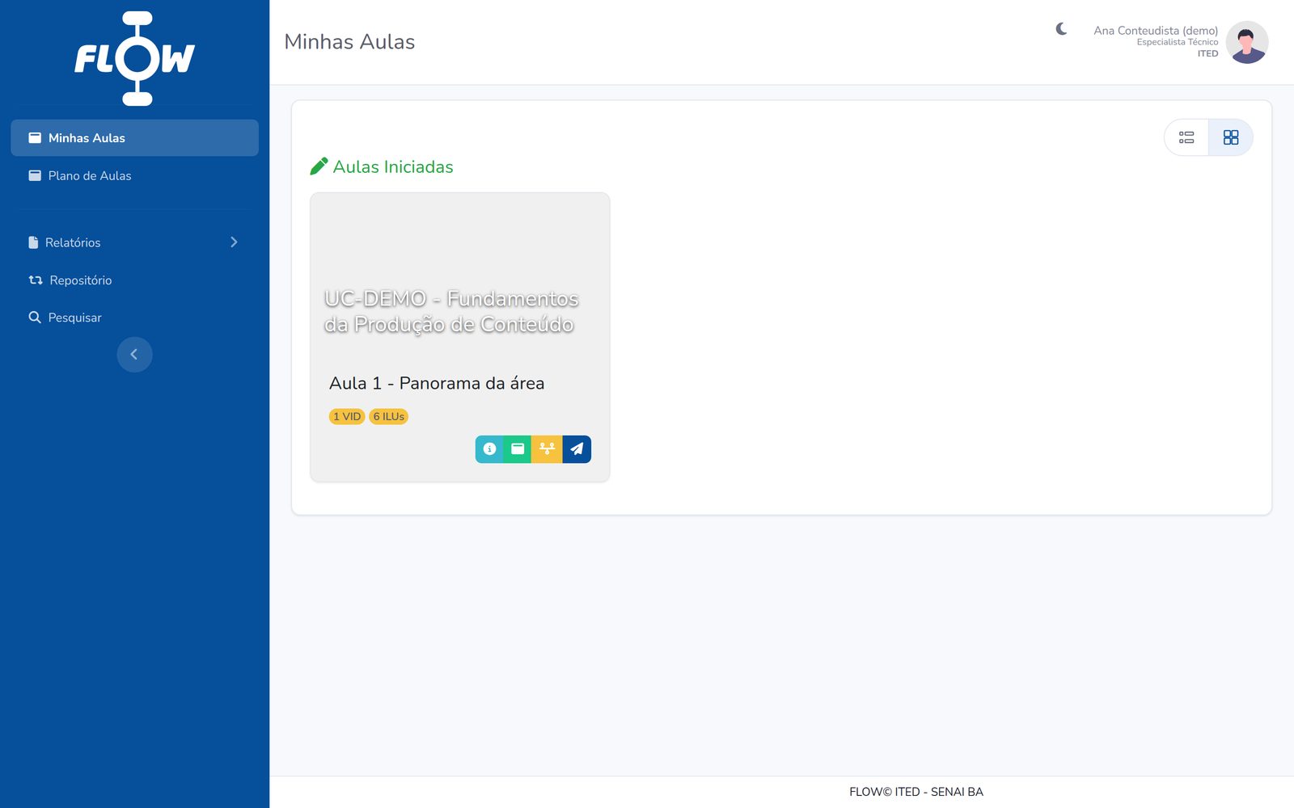
Task: Click 'Aula 1 - Panorama da área' title
Action: click(437, 383)
